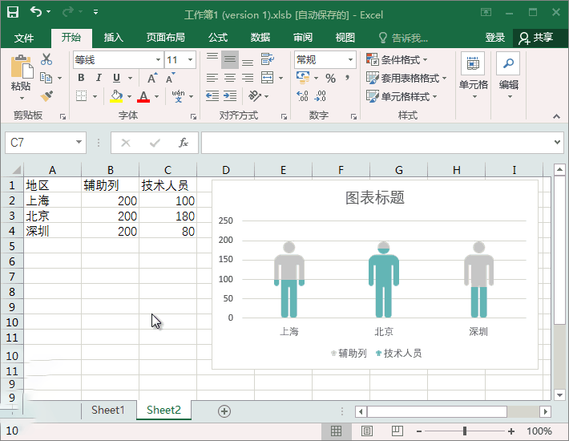Click the 图表标题 chart title
This screenshot has width=569, height=441.
pyautogui.click(x=374, y=197)
